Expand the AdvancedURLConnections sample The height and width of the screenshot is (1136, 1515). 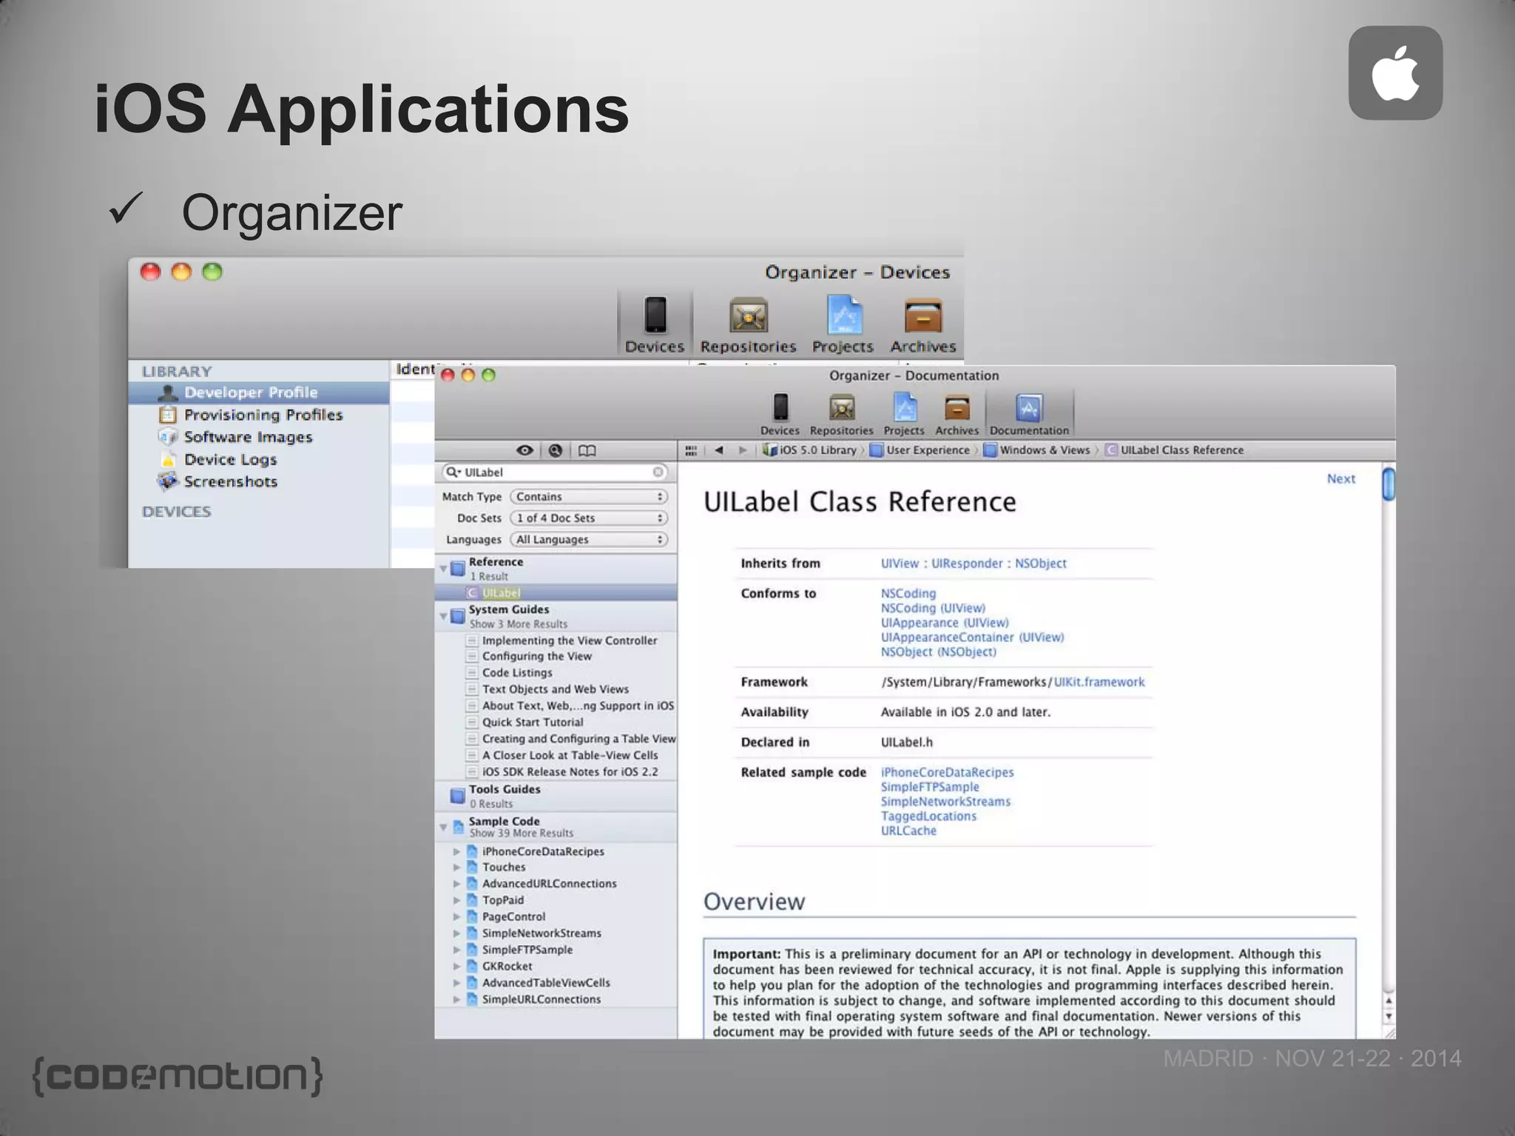pos(456,884)
